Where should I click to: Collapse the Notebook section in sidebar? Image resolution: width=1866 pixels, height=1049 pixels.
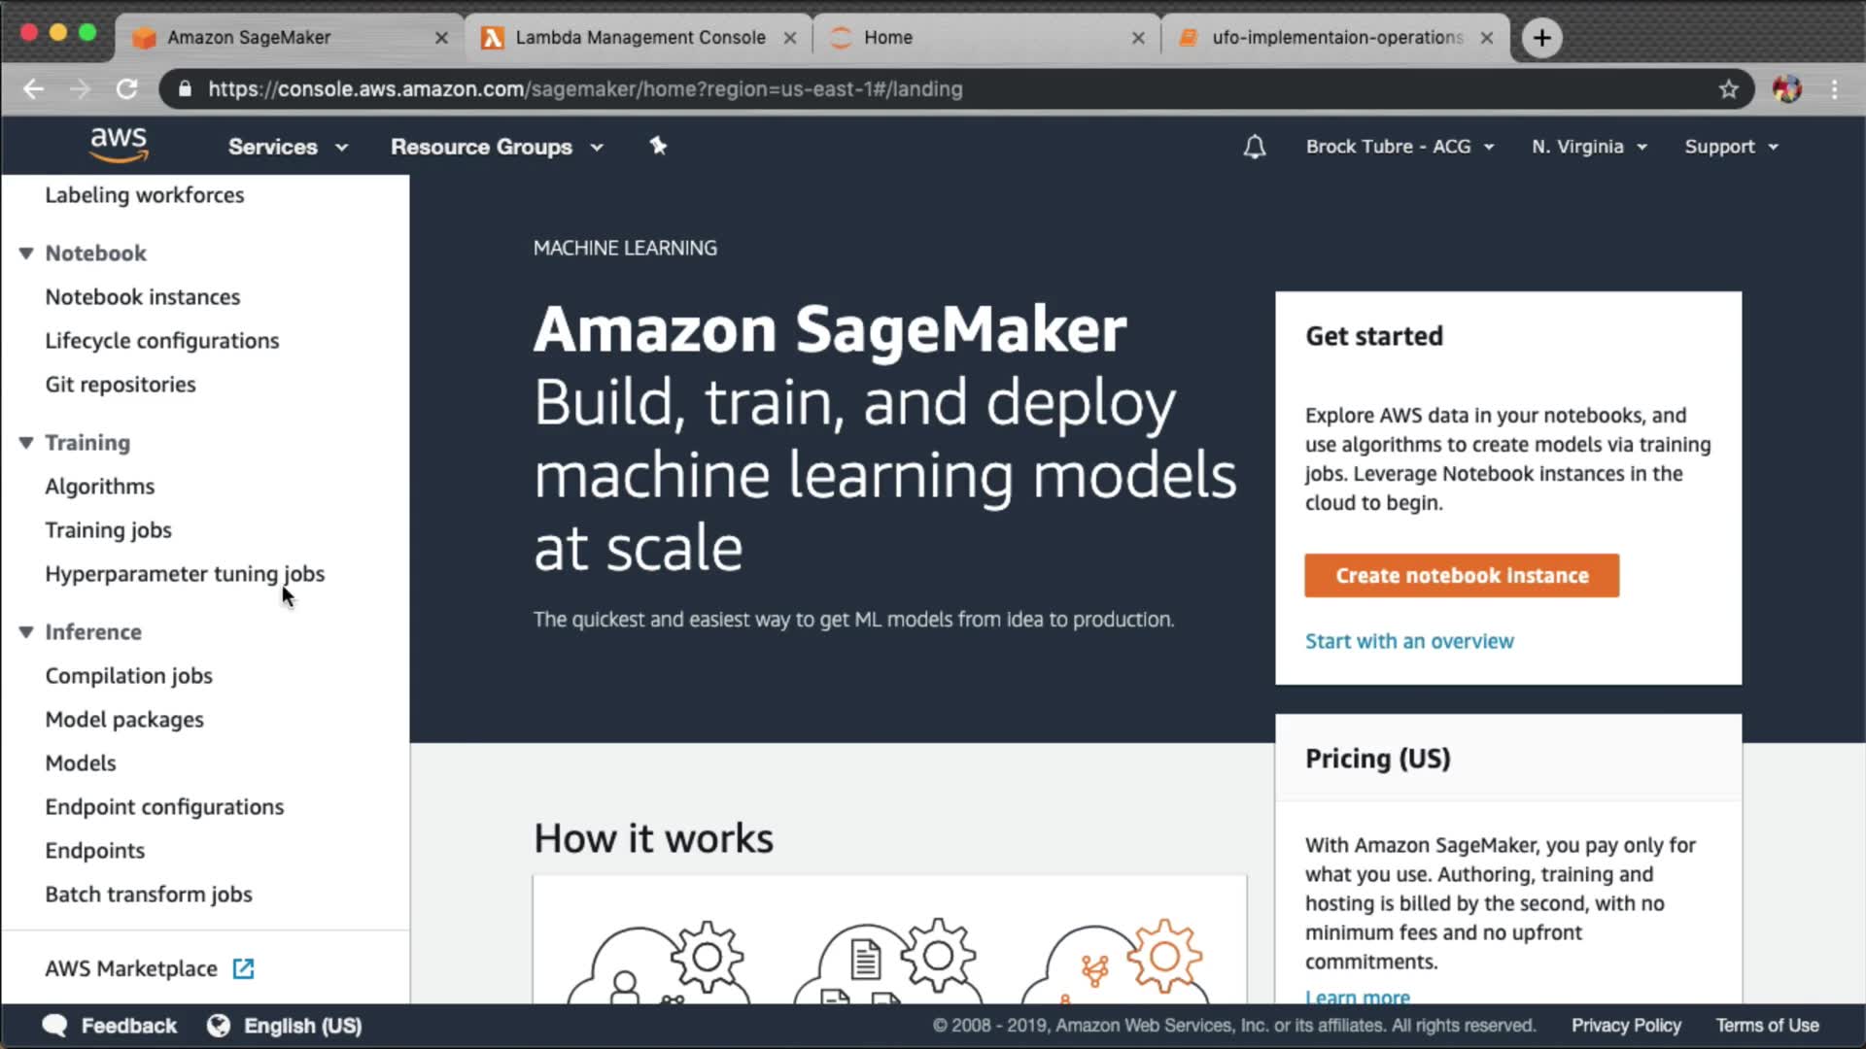[x=26, y=254]
